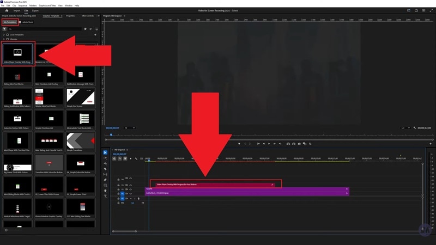Open Quick Export icon in top right
436x245 pixels.
[416, 10]
